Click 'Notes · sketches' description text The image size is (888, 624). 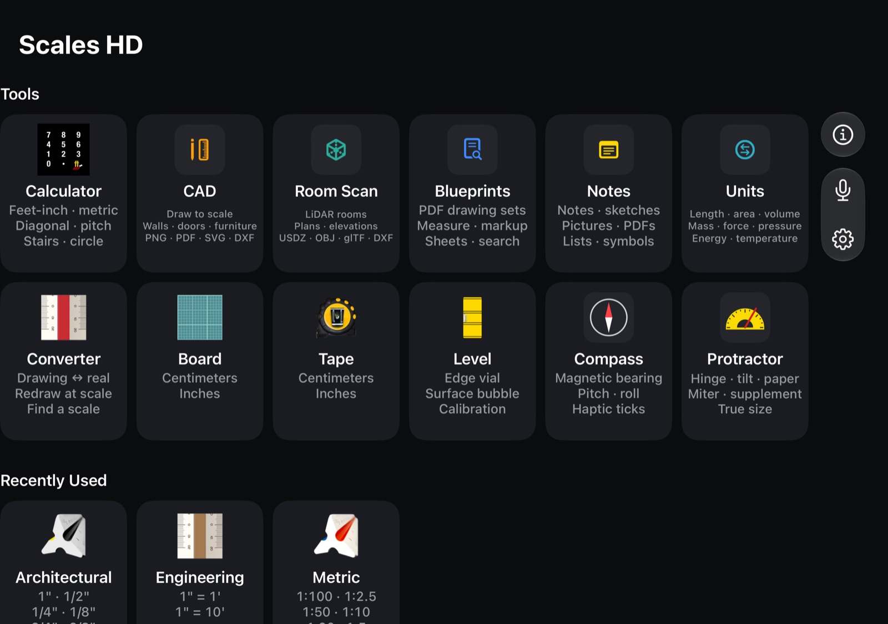(609, 210)
